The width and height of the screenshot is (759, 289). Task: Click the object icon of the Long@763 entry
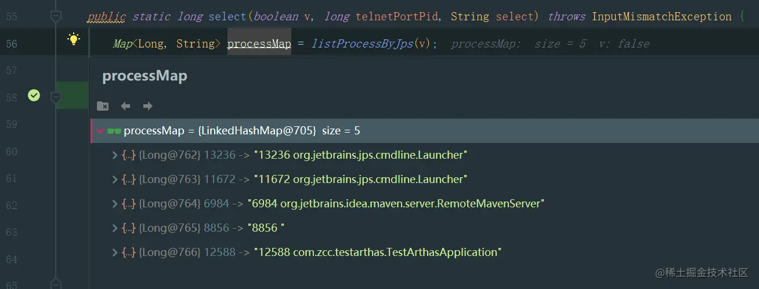click(x=129, y=180)
